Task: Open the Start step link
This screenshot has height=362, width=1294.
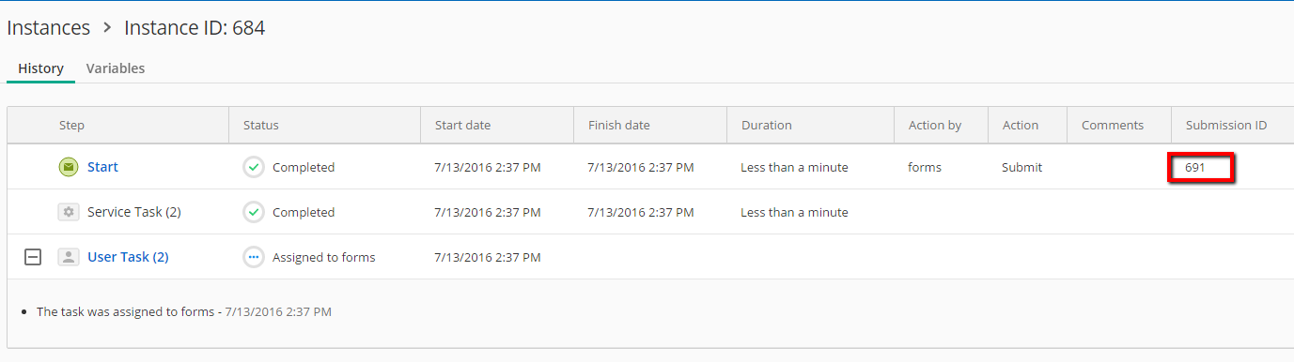Action: (x=102, y=167)
